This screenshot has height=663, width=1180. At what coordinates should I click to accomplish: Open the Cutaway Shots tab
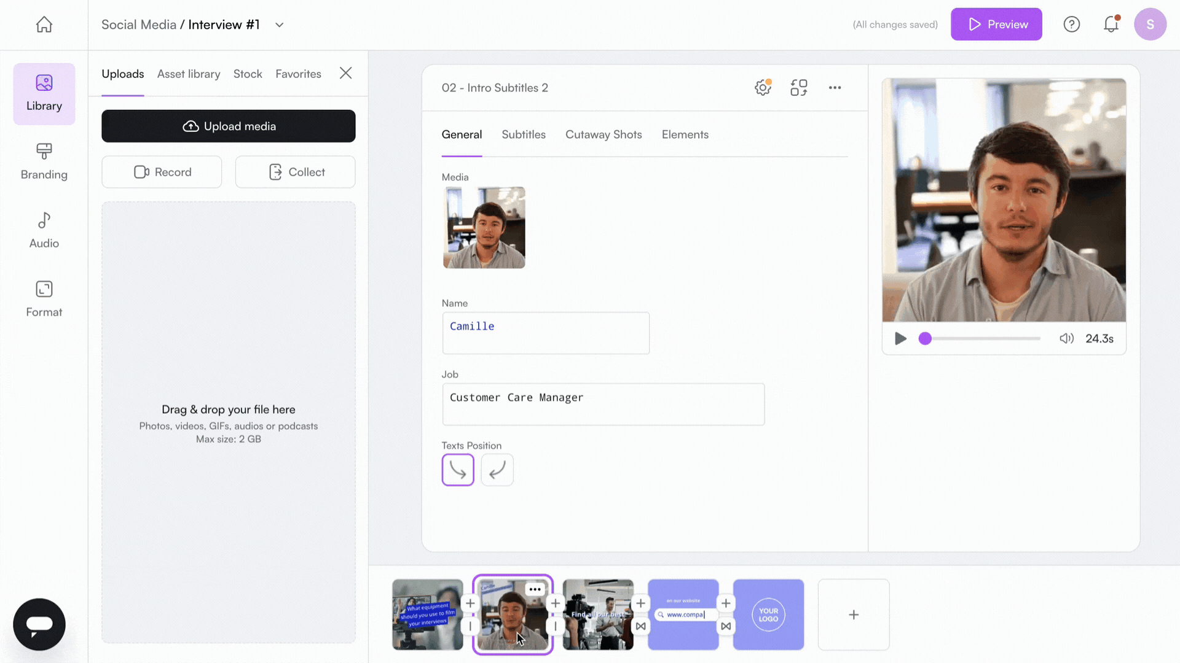(604, 134)
